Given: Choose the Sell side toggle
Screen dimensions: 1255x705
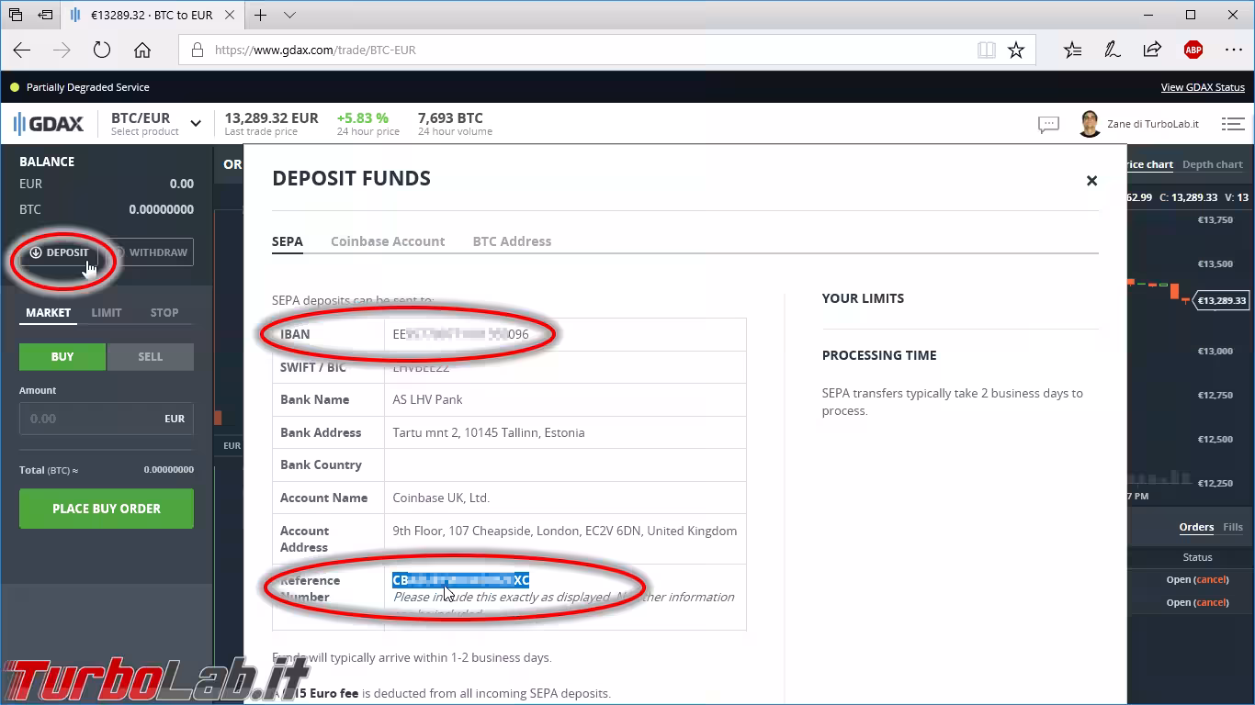Looking at the screenshot, I should click(151, 357).
